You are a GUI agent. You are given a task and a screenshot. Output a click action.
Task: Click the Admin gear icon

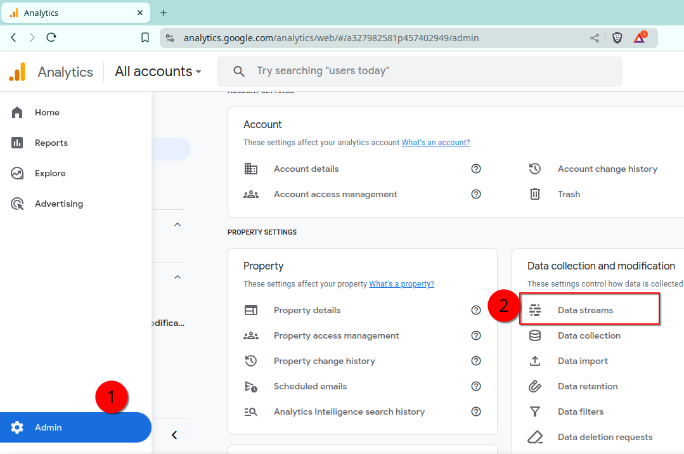(17, 427)
